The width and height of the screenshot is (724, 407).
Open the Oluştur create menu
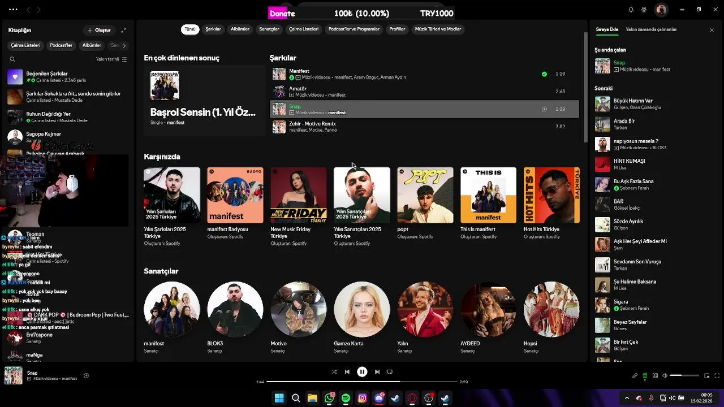click(99, 30)
